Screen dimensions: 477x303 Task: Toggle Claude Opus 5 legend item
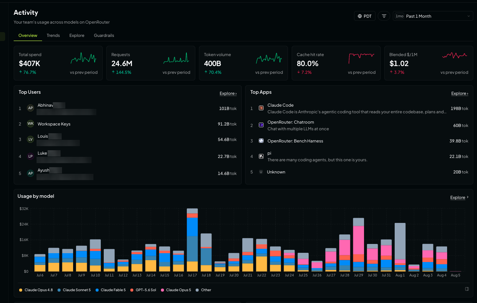[176, 290]
